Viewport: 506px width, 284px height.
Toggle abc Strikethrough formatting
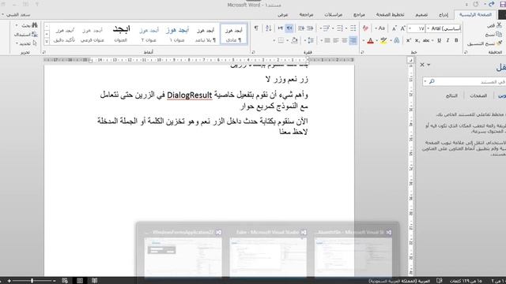(426, 40)
